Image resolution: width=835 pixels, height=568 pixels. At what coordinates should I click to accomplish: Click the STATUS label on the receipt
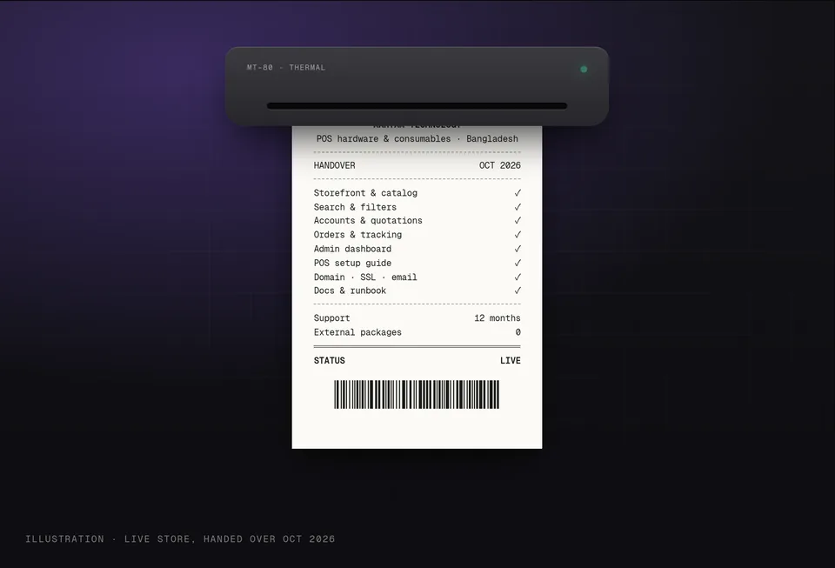(329, 360)
